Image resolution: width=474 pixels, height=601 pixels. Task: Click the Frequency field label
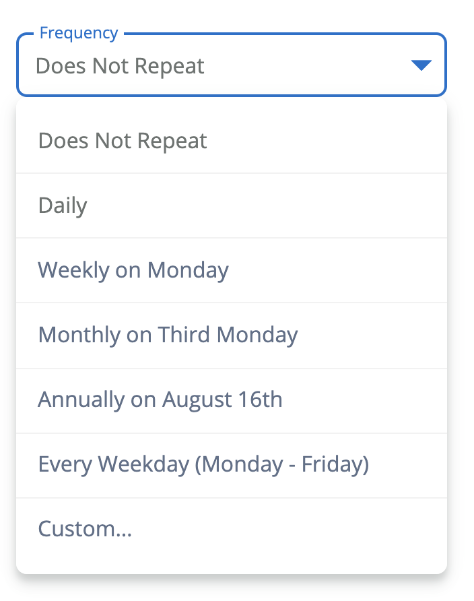click(x=79, y=33)
